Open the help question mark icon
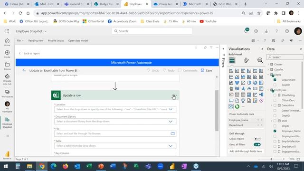 coord(276,31)
